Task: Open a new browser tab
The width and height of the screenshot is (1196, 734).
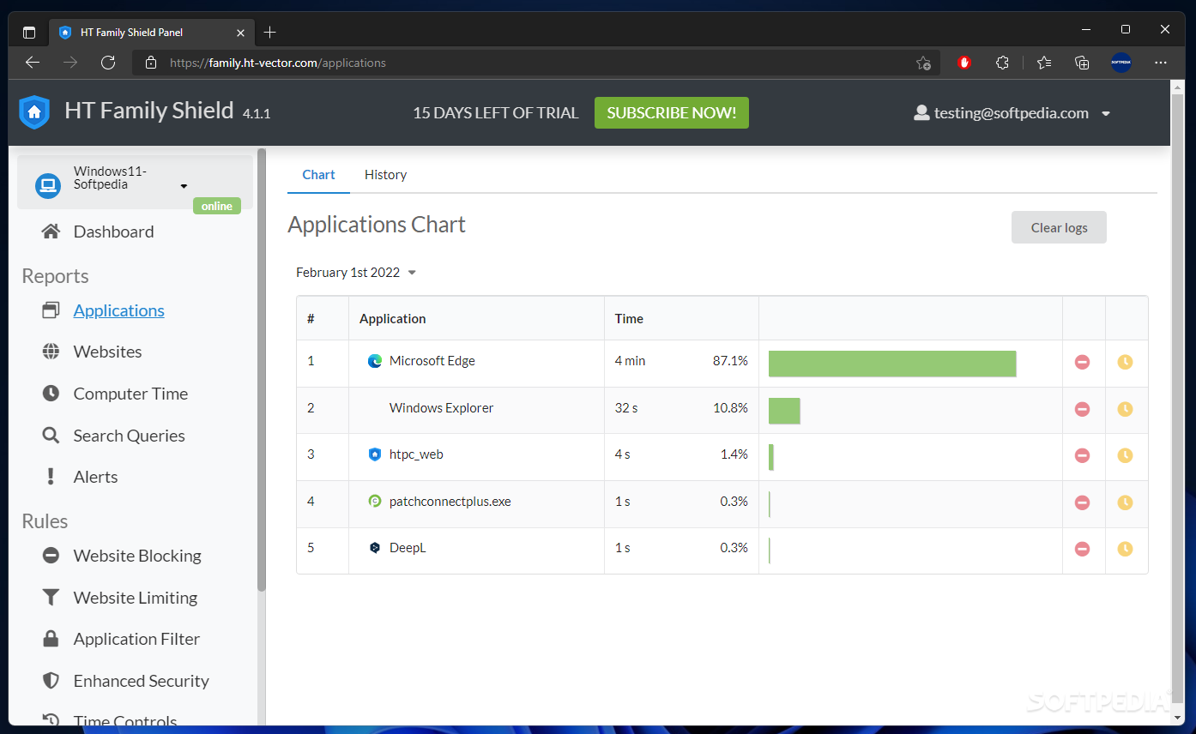Action: (270, 33)
